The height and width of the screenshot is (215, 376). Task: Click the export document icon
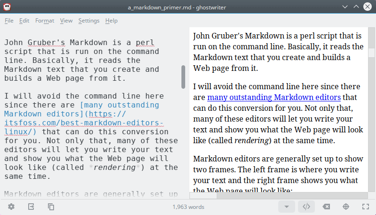(x=31, y=207)
